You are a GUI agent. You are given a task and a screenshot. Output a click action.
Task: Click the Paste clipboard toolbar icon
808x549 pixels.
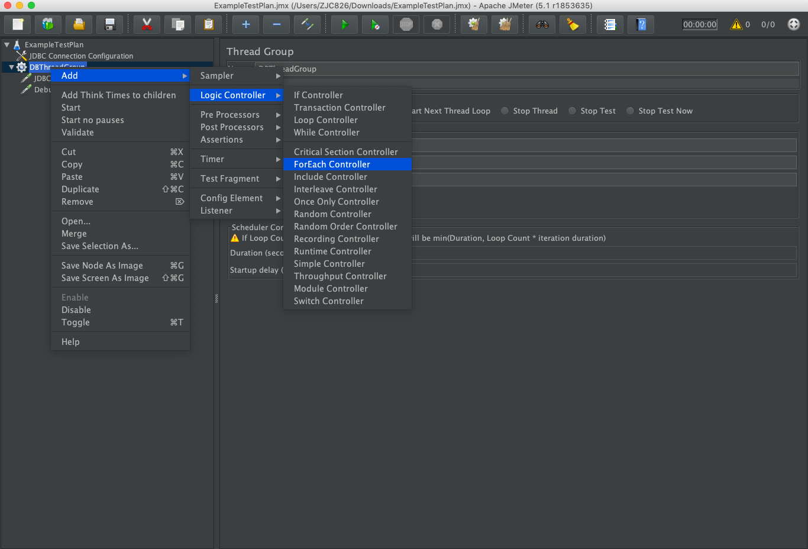[x=208, y=24]
